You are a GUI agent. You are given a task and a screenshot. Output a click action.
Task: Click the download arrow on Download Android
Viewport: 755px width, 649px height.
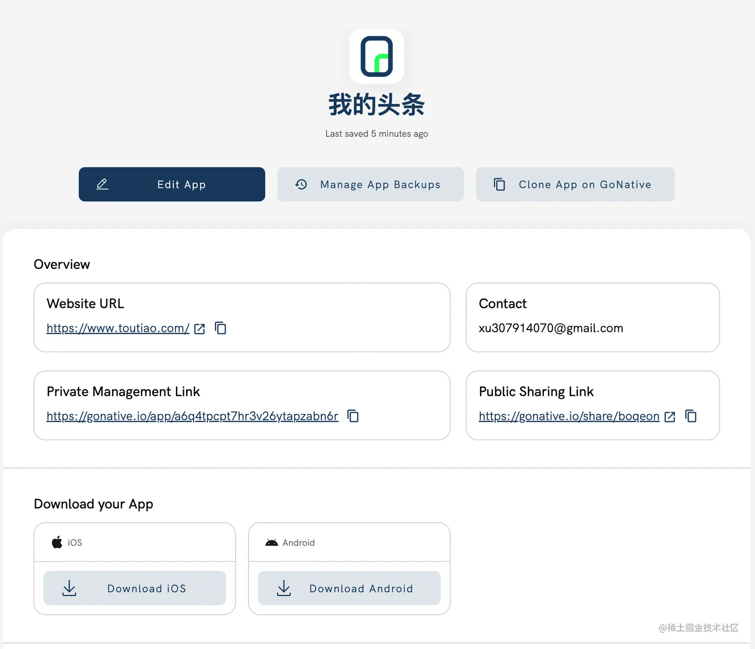(x=284, y=588)
